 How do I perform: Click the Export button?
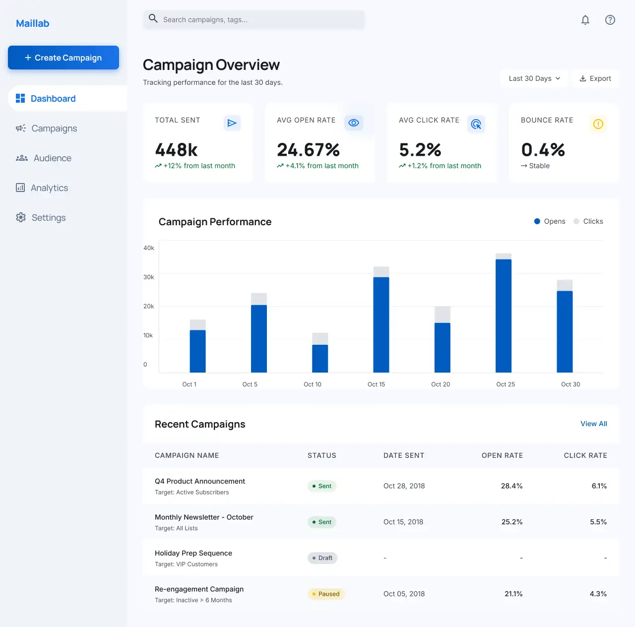[x=595, y=78]
